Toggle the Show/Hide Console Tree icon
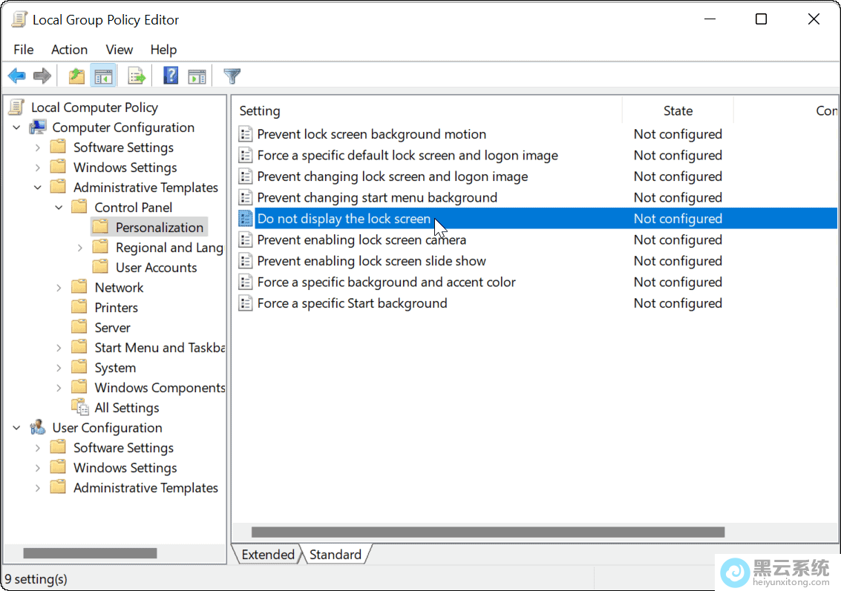 [x=103, y=76]
